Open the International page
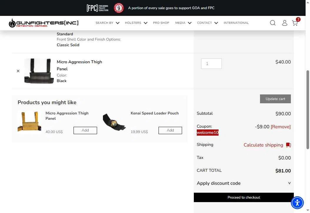 236,23
